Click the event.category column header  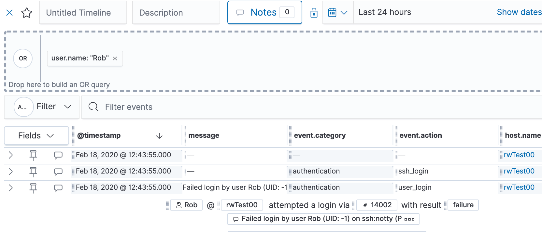pyautogui.click(x=320, y=135)
